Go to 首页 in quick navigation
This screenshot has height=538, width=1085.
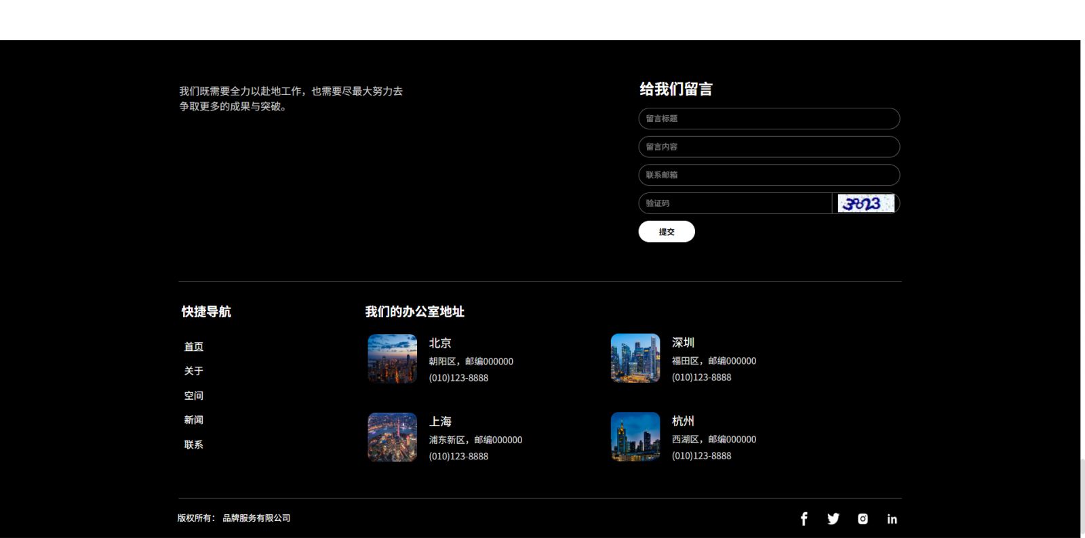click(x=194, y=346)
